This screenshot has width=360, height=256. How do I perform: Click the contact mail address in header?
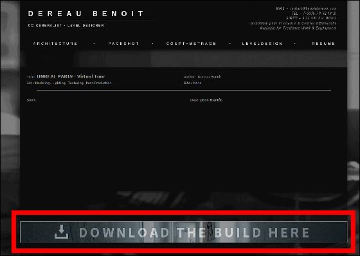pyautogui.click(x=313, y=8)
